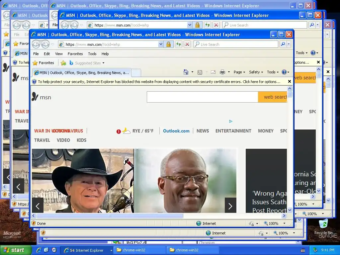Open search provider dropdown in front window
340x255 pixels.
289,44
